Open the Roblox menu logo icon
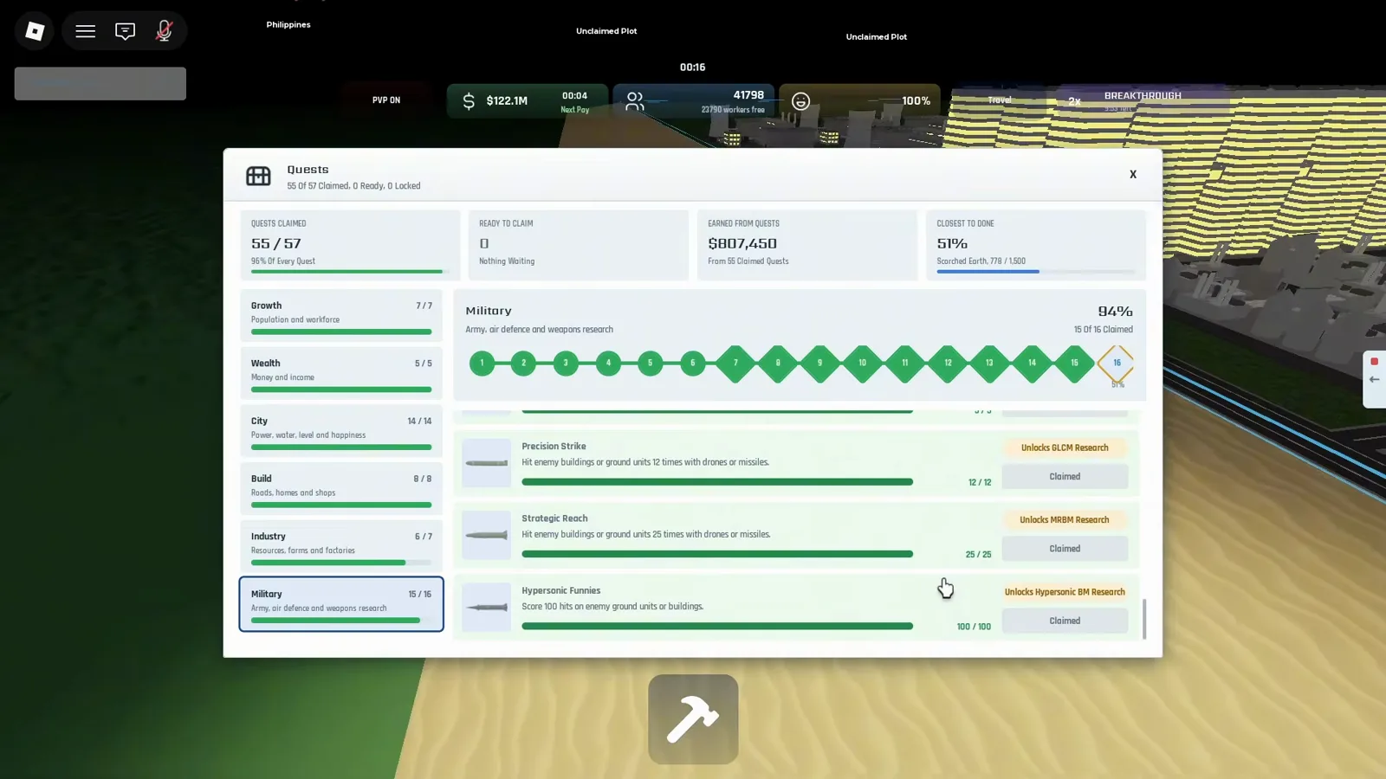The height and width of the screenshot is (779, 1386). point(35,31)
